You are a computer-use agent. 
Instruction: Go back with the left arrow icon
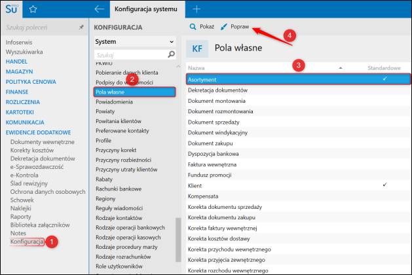[x=99, y=9]
